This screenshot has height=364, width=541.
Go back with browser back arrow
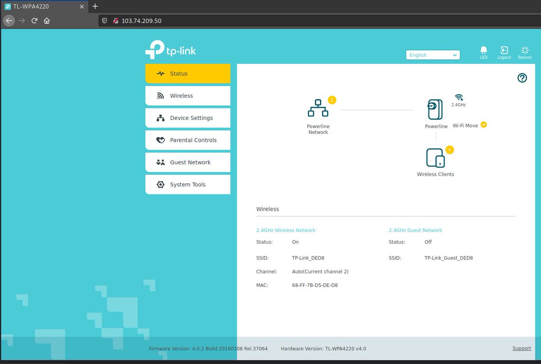pos(9,21)
